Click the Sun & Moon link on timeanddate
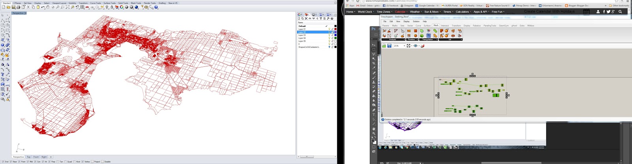The image size is (632, 164). click(x=432, y=12)
